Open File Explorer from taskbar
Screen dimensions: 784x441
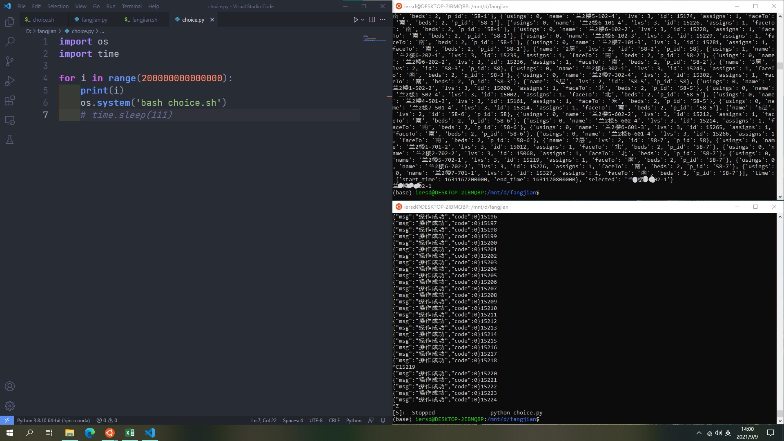70,433
